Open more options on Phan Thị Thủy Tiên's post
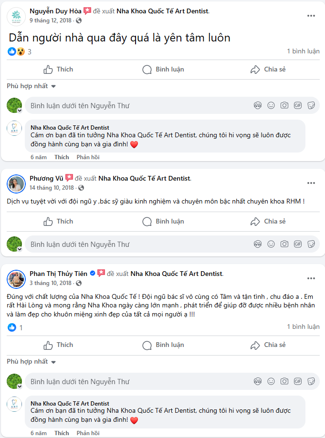Image resolution: width=325 pixels, height=438 pixels. click(x=311, y=278)
